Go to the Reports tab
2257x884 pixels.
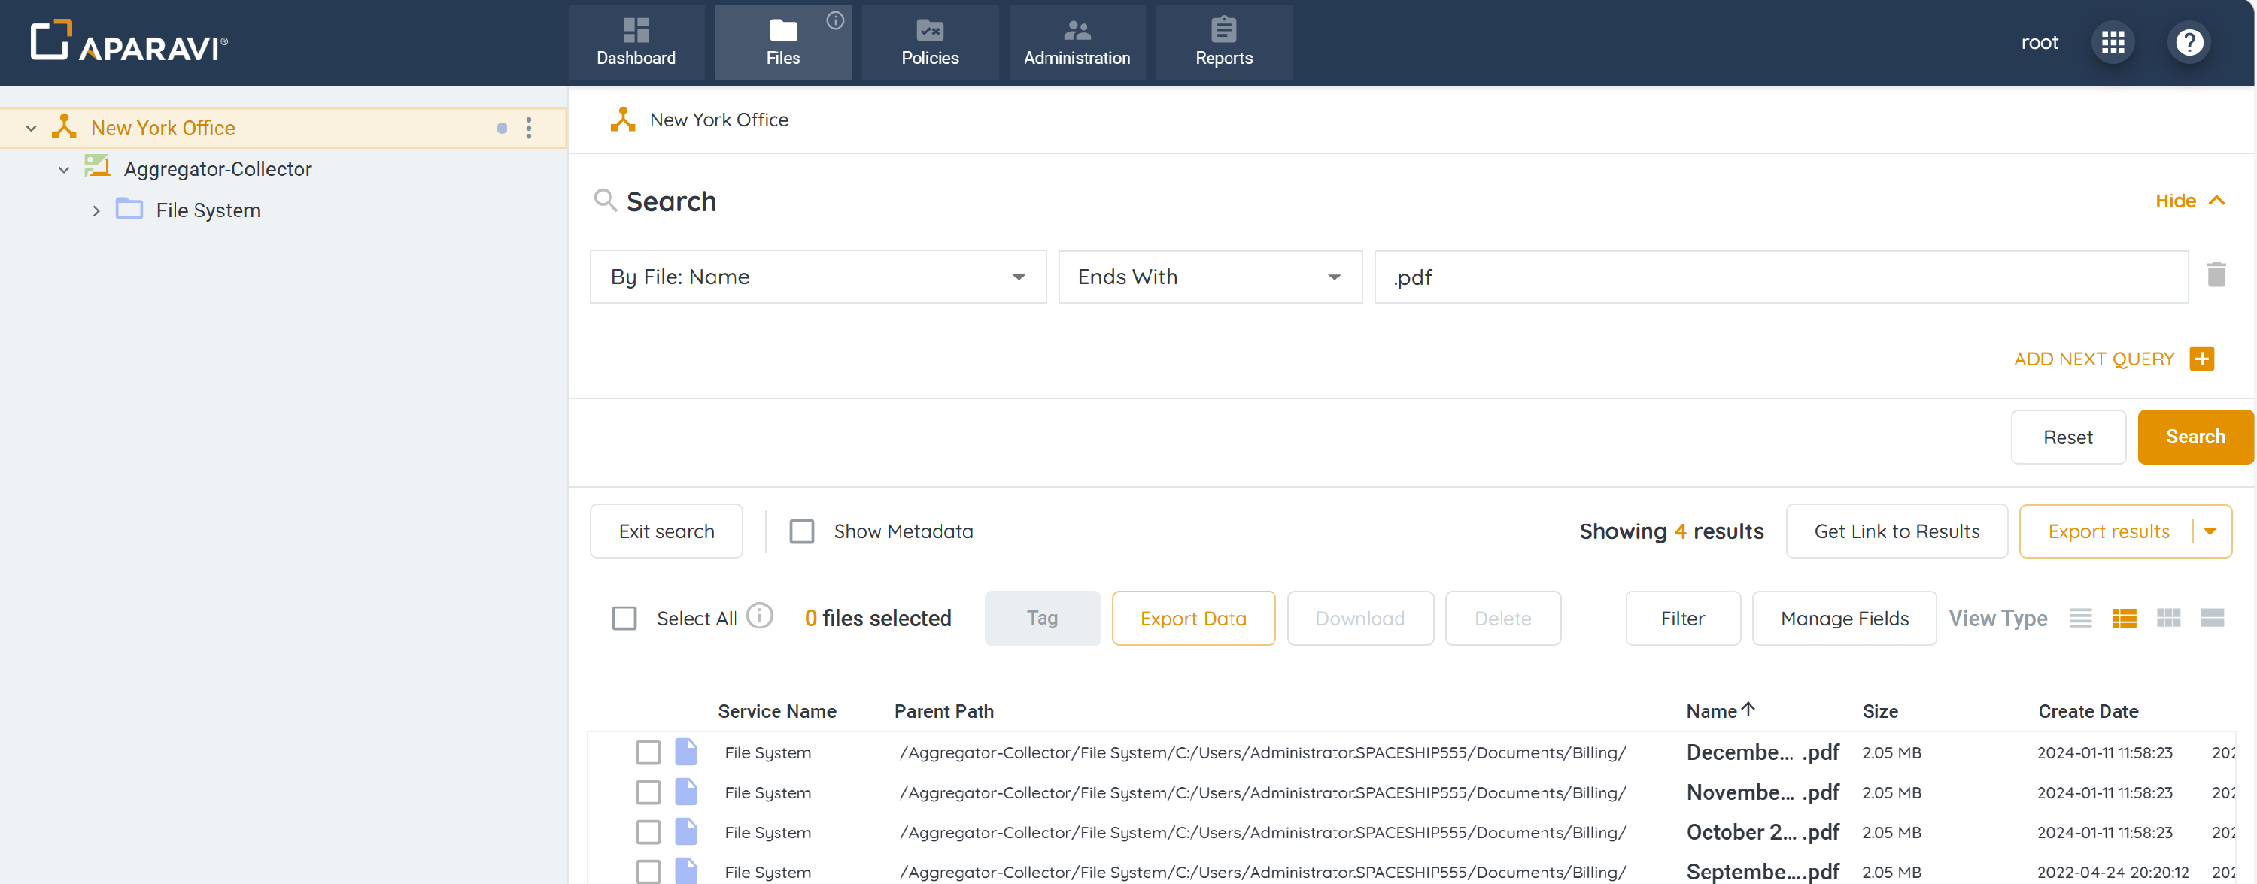[1223, 42]
